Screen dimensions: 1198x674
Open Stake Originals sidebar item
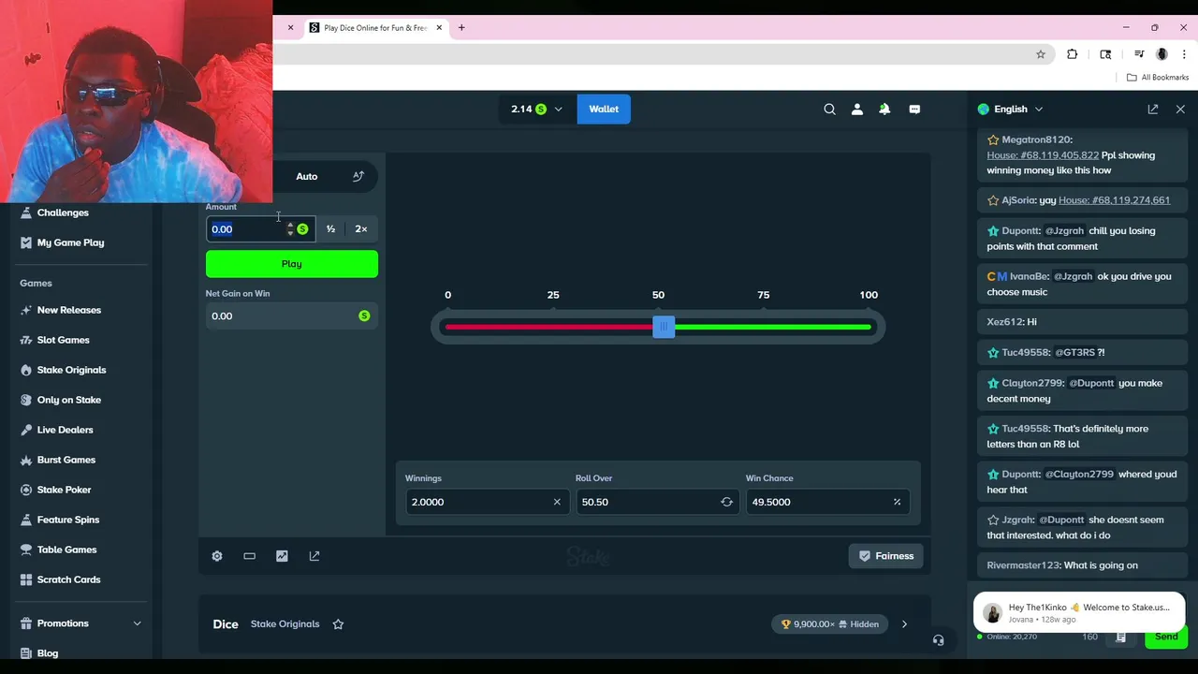coord(71,370)
